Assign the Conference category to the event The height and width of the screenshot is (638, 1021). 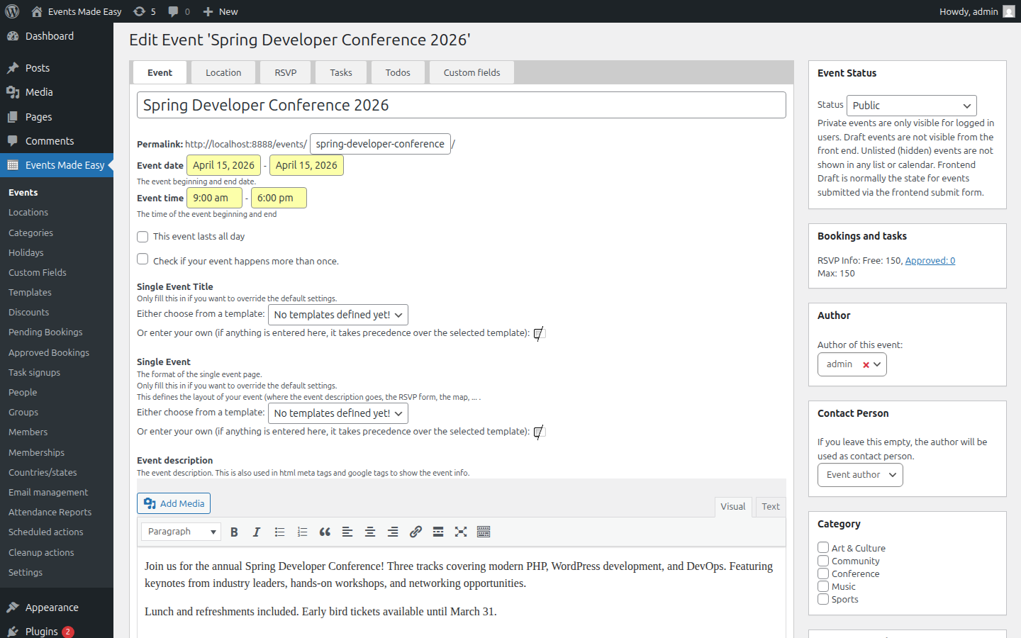pos(823,573)
